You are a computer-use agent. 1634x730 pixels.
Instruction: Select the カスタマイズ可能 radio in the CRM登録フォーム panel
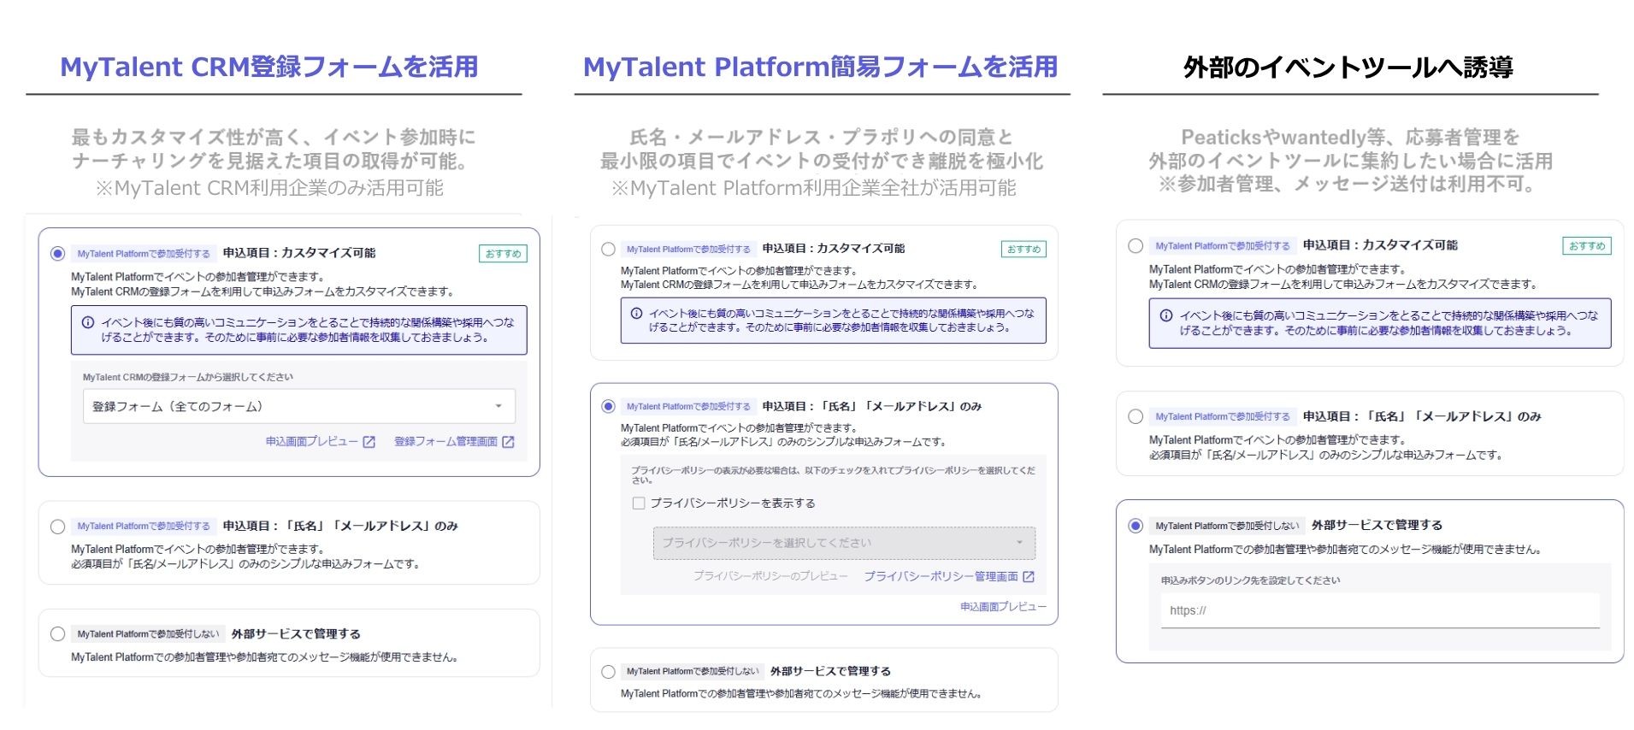(x=57, y=254)
